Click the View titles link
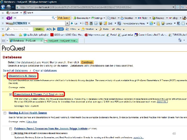187x140 pixels. [x=32, y=122]
